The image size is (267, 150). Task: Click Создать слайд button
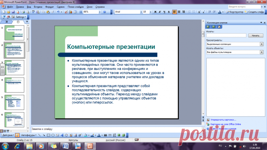pos(254,12)
